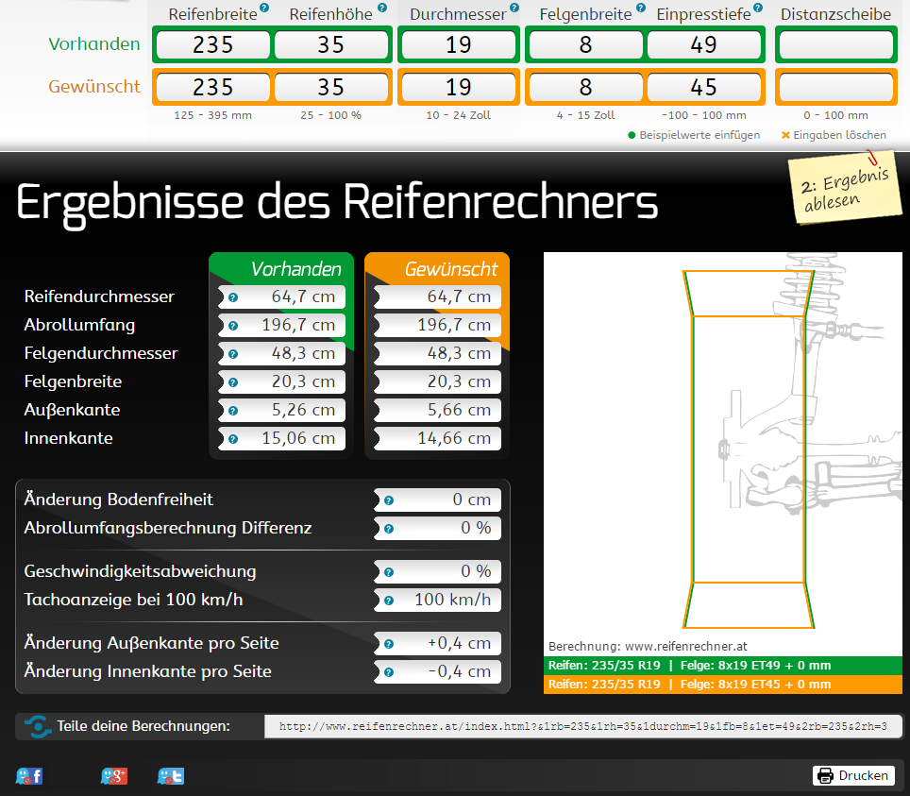
Task: Select the share URL text box
Action: pos(582,726)
